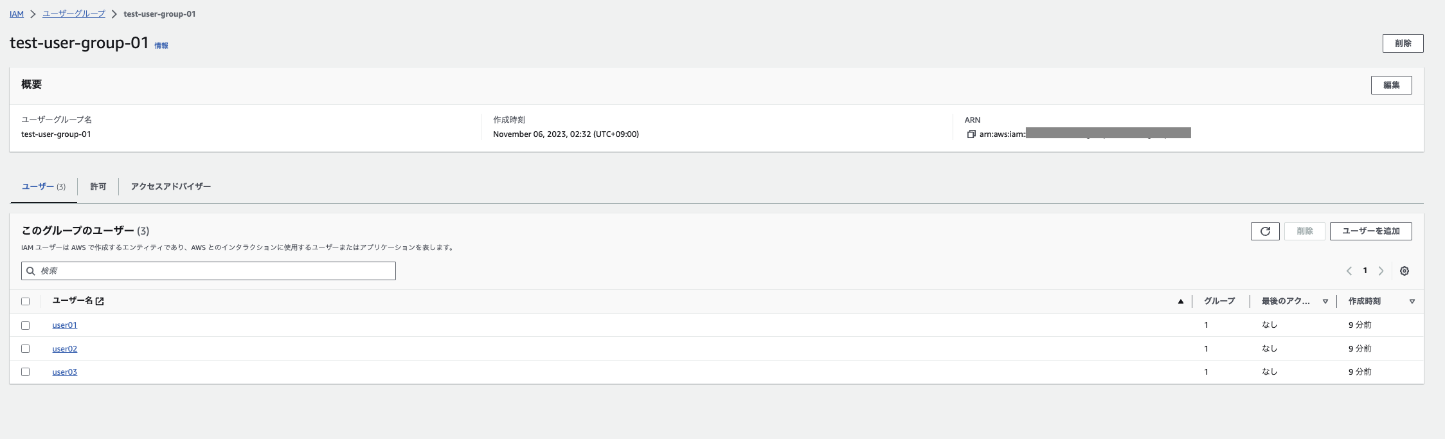
Task: Open the user03 link
Action: [65, 372]
